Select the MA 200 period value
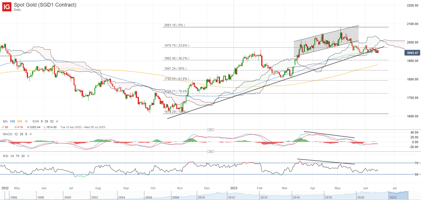This screenshot has width=421, height=200. (x=19, y=121)
